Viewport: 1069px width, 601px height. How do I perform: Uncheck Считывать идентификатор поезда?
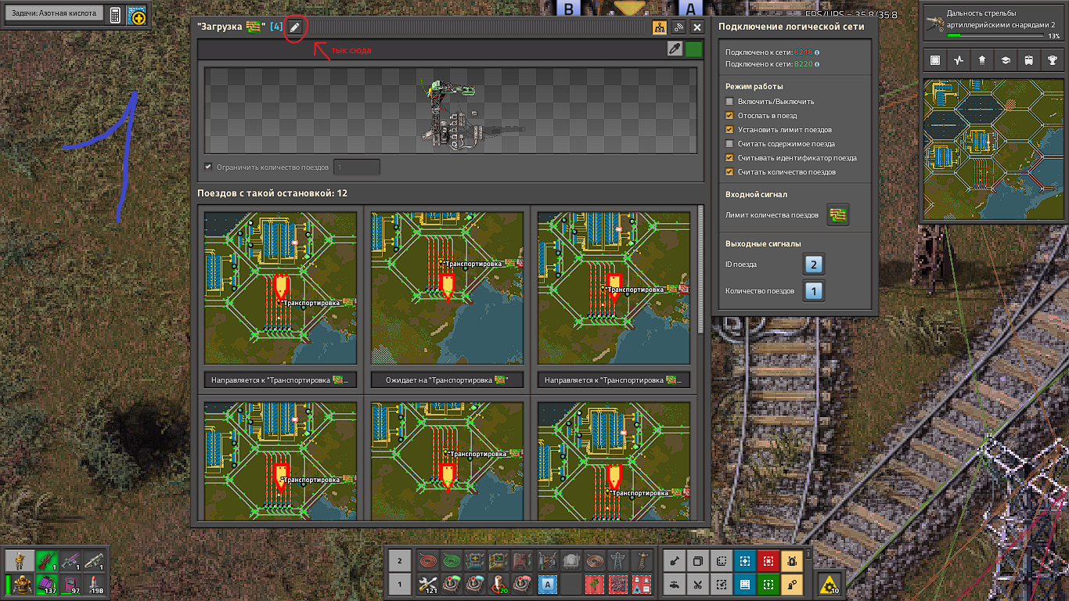(730, 158)
